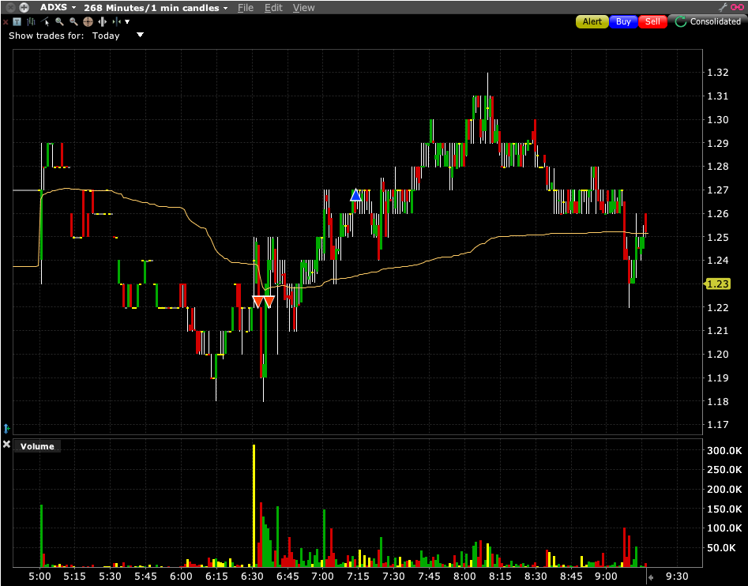Zoom out with the minus magnifier icon
This screenshot has width=748, height=586.
click(73, 21)
